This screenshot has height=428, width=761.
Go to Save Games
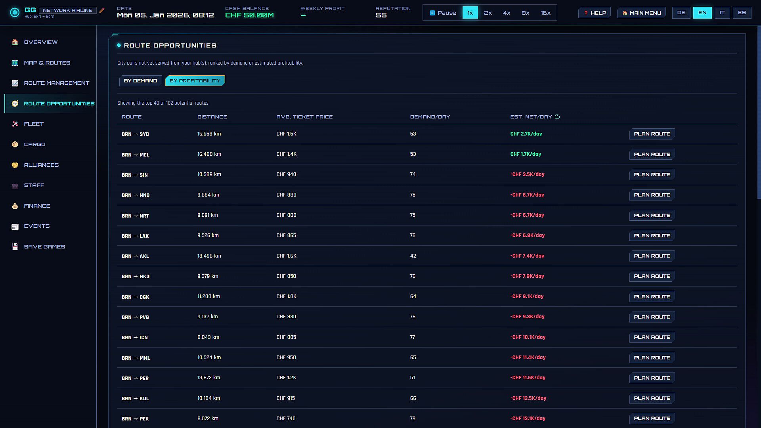(x=50, y=246)
